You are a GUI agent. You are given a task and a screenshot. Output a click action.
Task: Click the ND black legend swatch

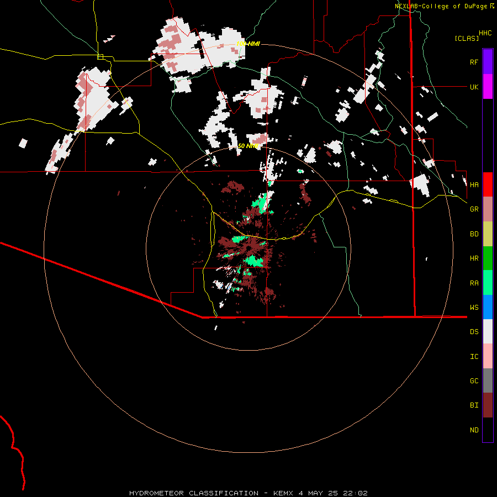[x=488, y=430]
